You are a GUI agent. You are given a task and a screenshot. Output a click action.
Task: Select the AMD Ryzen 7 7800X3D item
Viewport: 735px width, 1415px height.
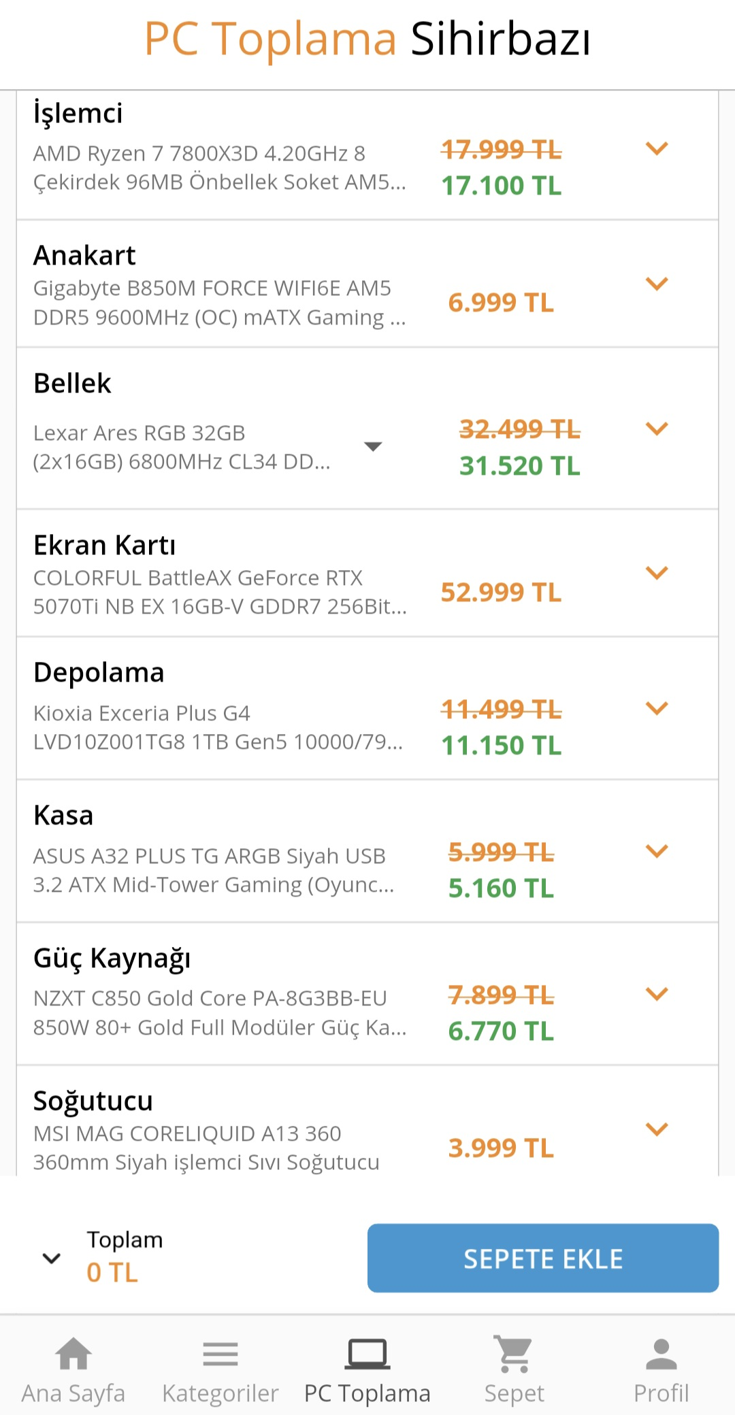(x=220, y=168)
